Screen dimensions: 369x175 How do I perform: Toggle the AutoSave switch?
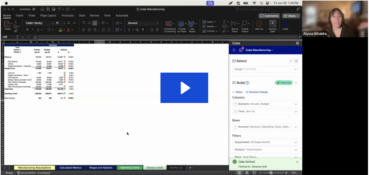point(34,9)
